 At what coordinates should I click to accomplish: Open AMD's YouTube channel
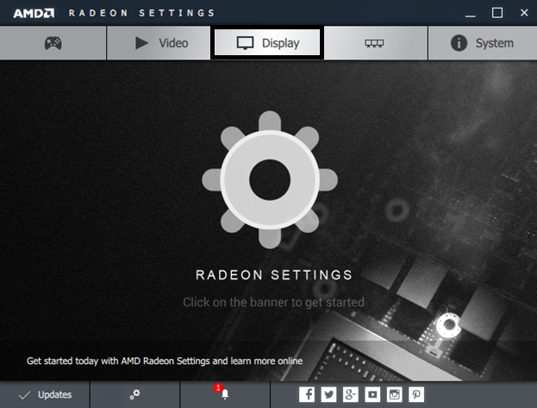(x=372, y=394)
